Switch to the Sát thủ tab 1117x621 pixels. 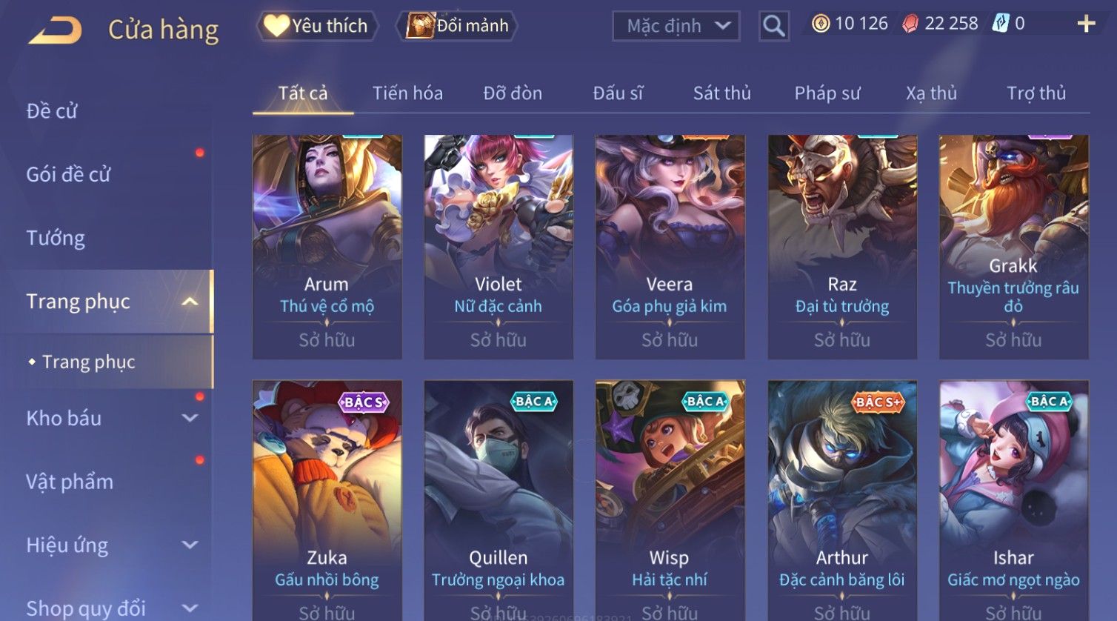(x=721, y=93)
